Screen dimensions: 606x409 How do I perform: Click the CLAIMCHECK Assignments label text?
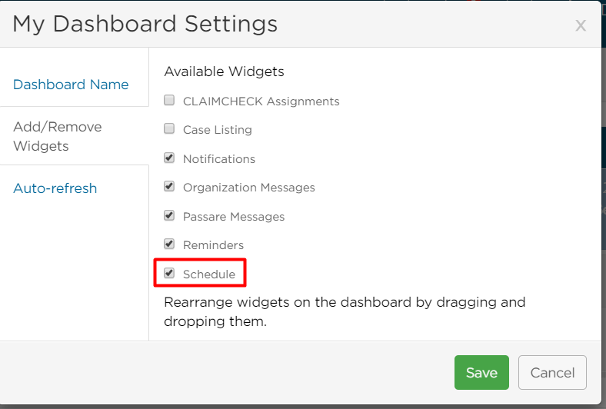pos(261,101)
